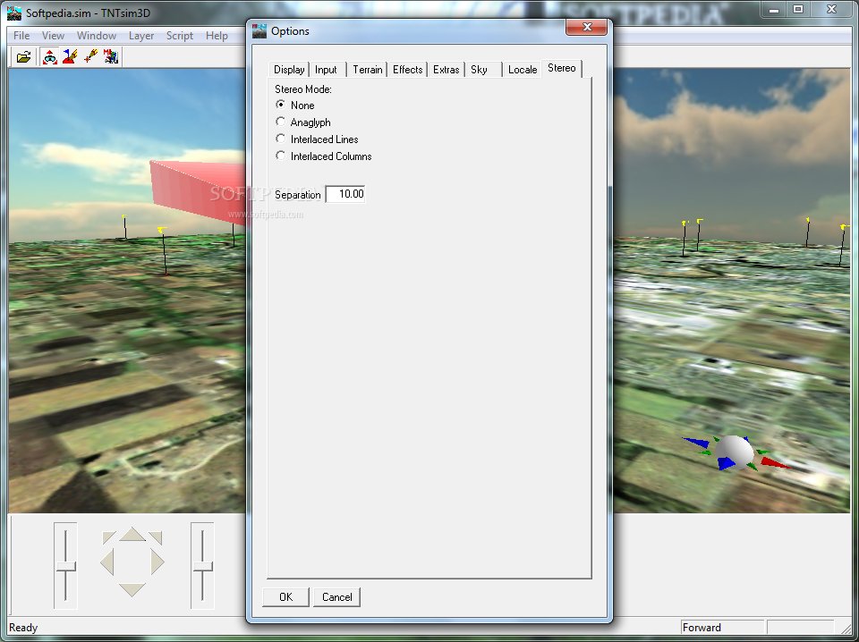This screenshot has width=859, height=642.
Task: Switch to the Effects tab
Action: [408, 70]
